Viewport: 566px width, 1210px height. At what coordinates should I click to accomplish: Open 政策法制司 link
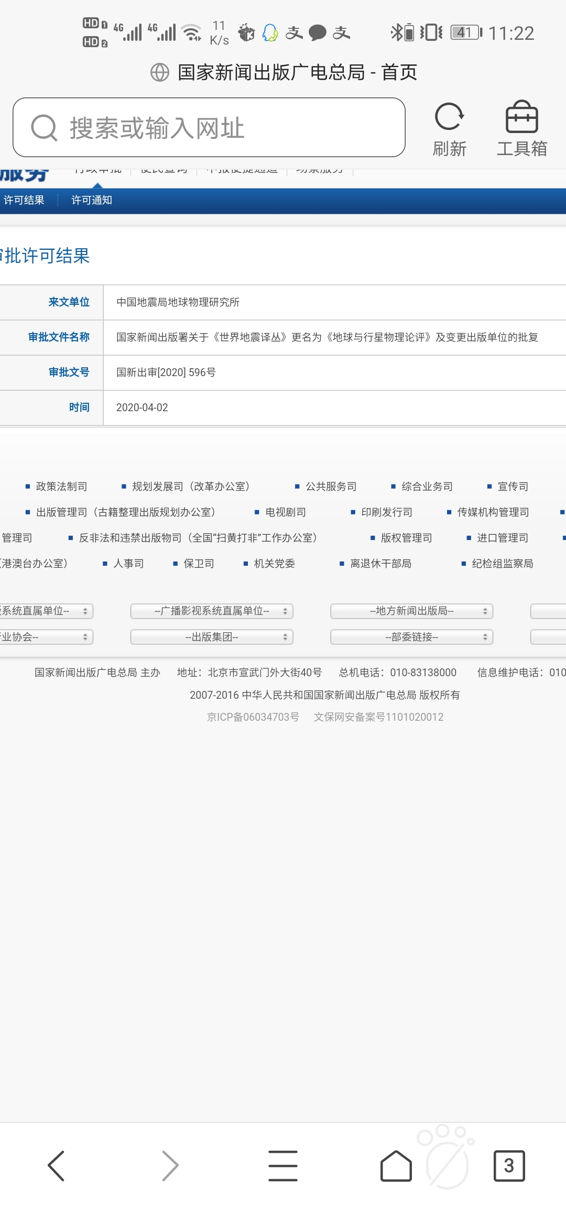(x=61, y=487)
